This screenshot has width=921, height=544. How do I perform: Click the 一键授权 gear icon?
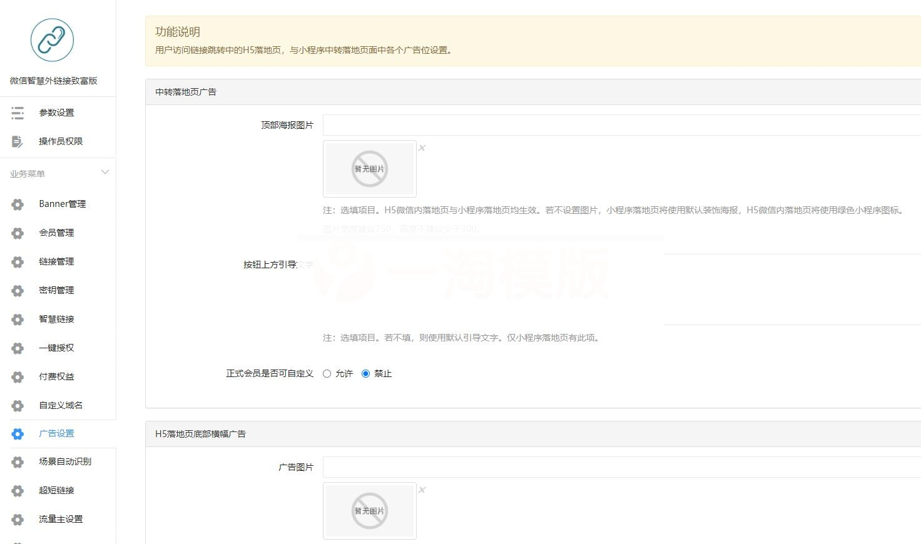[x=17, y=348]
